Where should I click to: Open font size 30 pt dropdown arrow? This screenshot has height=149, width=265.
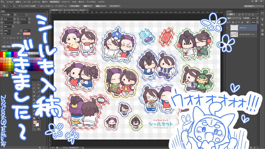click(x=14, y=19)
